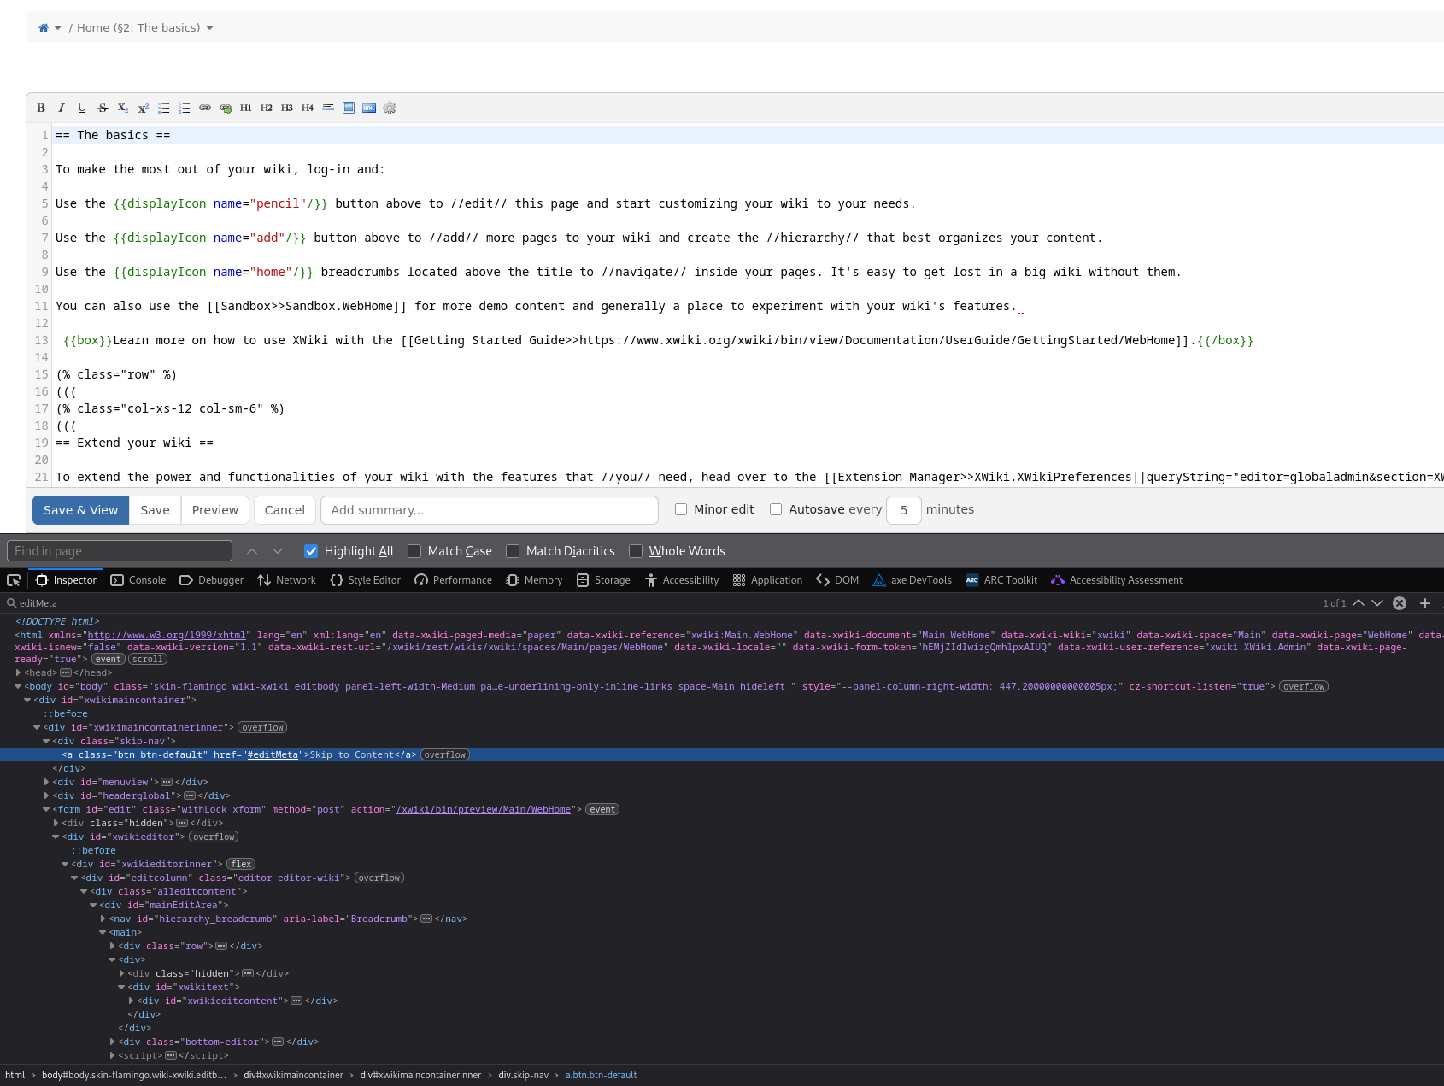Viewport: 1444px width, 1086px height.
Task: Insert heading level H1
Action: pyautogui.click(x=246, y=108)
